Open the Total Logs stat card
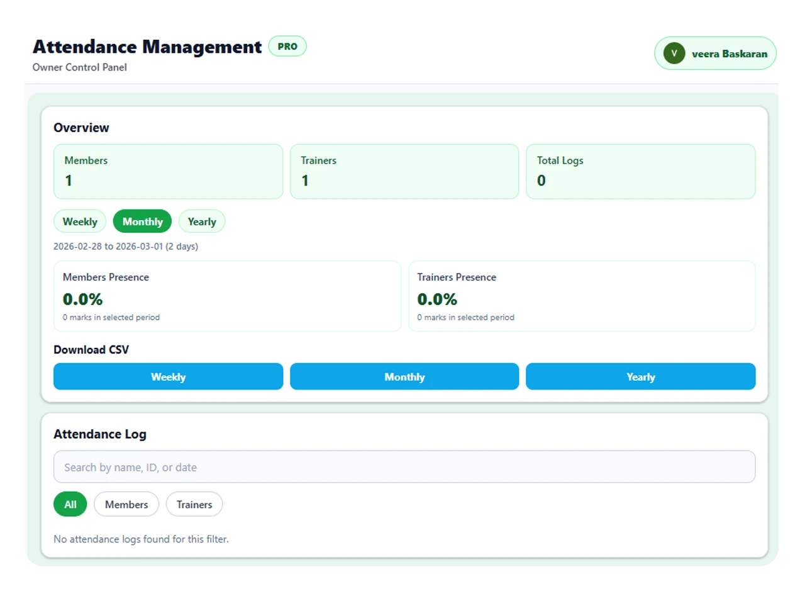The width and height of the screenshot is (800, 589). [640, 171]
